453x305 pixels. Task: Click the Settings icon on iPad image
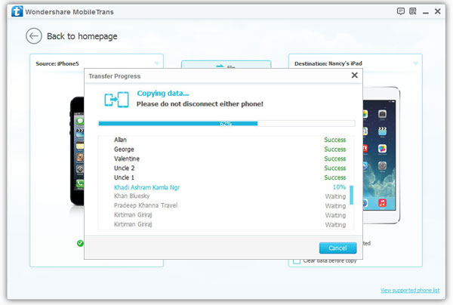382,166
